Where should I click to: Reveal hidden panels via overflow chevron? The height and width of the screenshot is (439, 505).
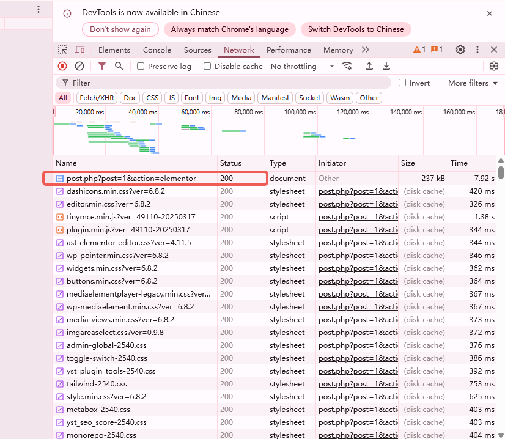coord(366,50)
